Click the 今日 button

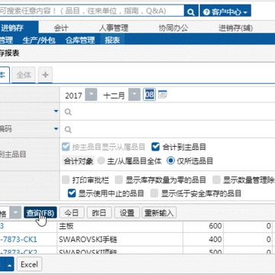(72, 212)
